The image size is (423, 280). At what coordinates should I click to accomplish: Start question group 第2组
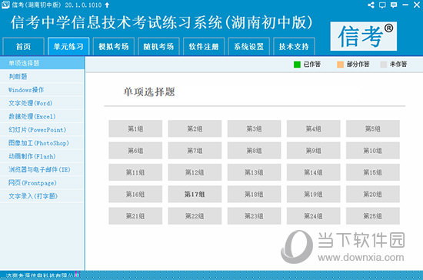(195, 128)
